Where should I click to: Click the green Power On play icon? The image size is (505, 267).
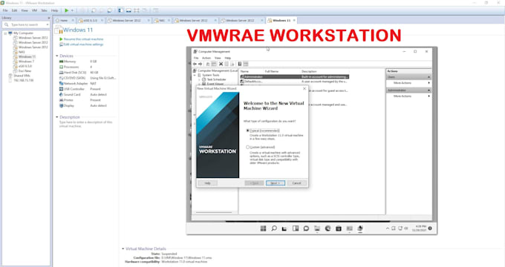pos(66,10)
